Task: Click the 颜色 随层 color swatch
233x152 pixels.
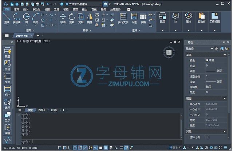Action: click(x=207, y=60)
